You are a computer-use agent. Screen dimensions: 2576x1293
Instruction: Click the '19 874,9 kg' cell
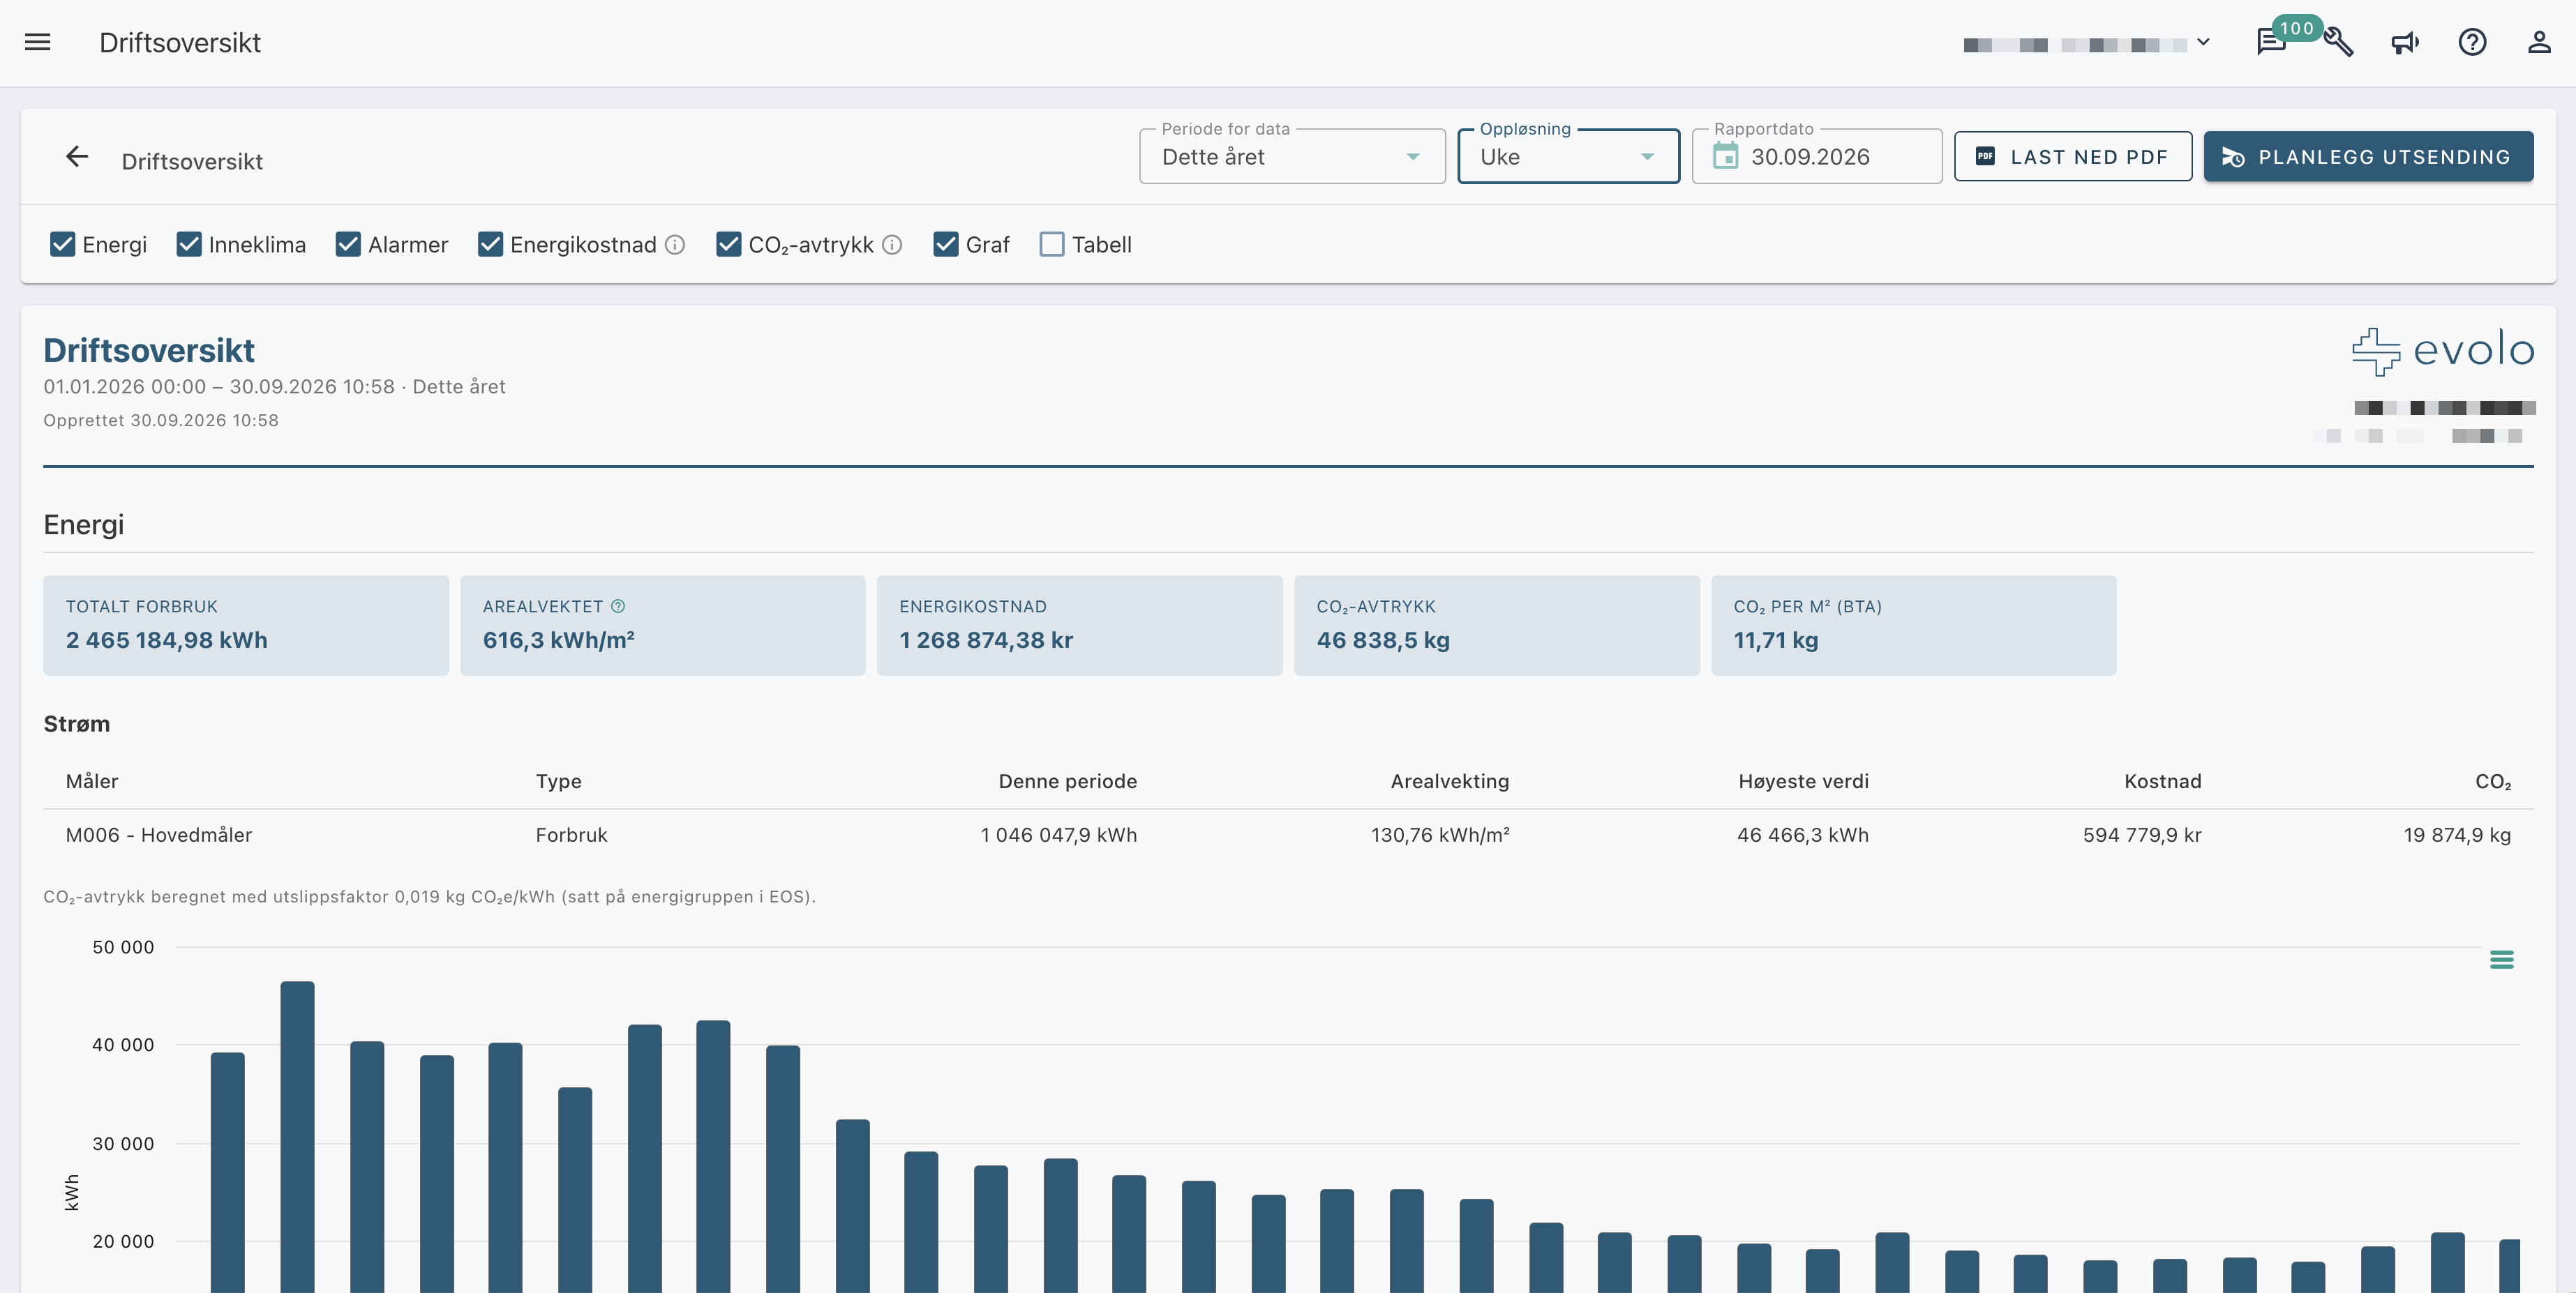pyautogui.click(x=2457, y=834)
